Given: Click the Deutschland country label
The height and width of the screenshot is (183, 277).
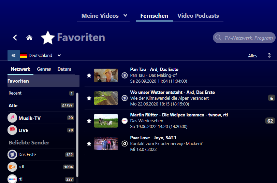Looking at the screenshot, I should coord(40,56).
